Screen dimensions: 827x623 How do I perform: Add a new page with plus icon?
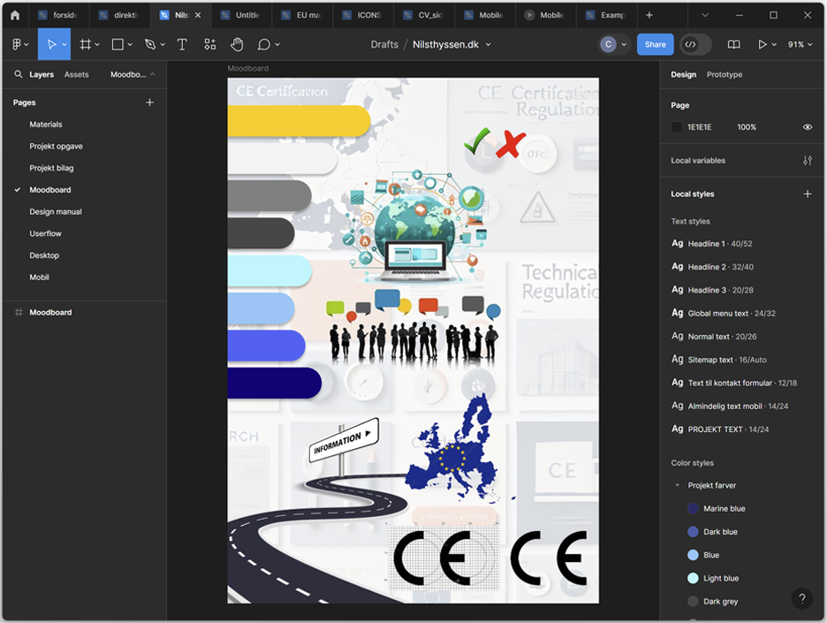(x=149, y=103)
